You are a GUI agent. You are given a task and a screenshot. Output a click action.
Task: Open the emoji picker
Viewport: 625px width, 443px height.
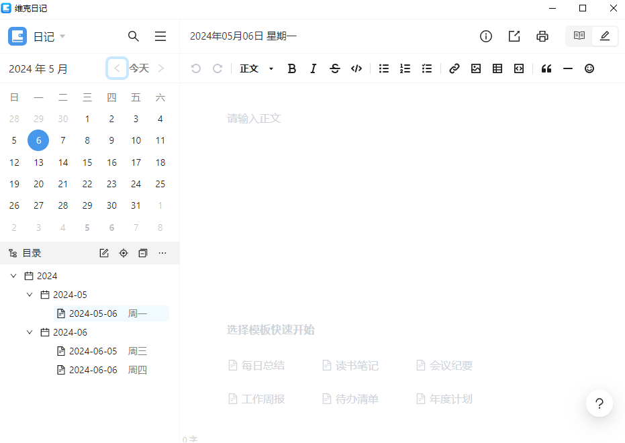click(589, 68)
